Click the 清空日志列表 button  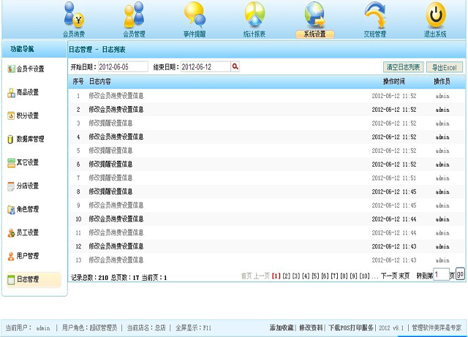click(403, 67)
